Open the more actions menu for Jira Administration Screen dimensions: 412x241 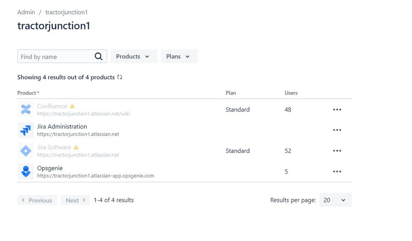pos(337,130)
